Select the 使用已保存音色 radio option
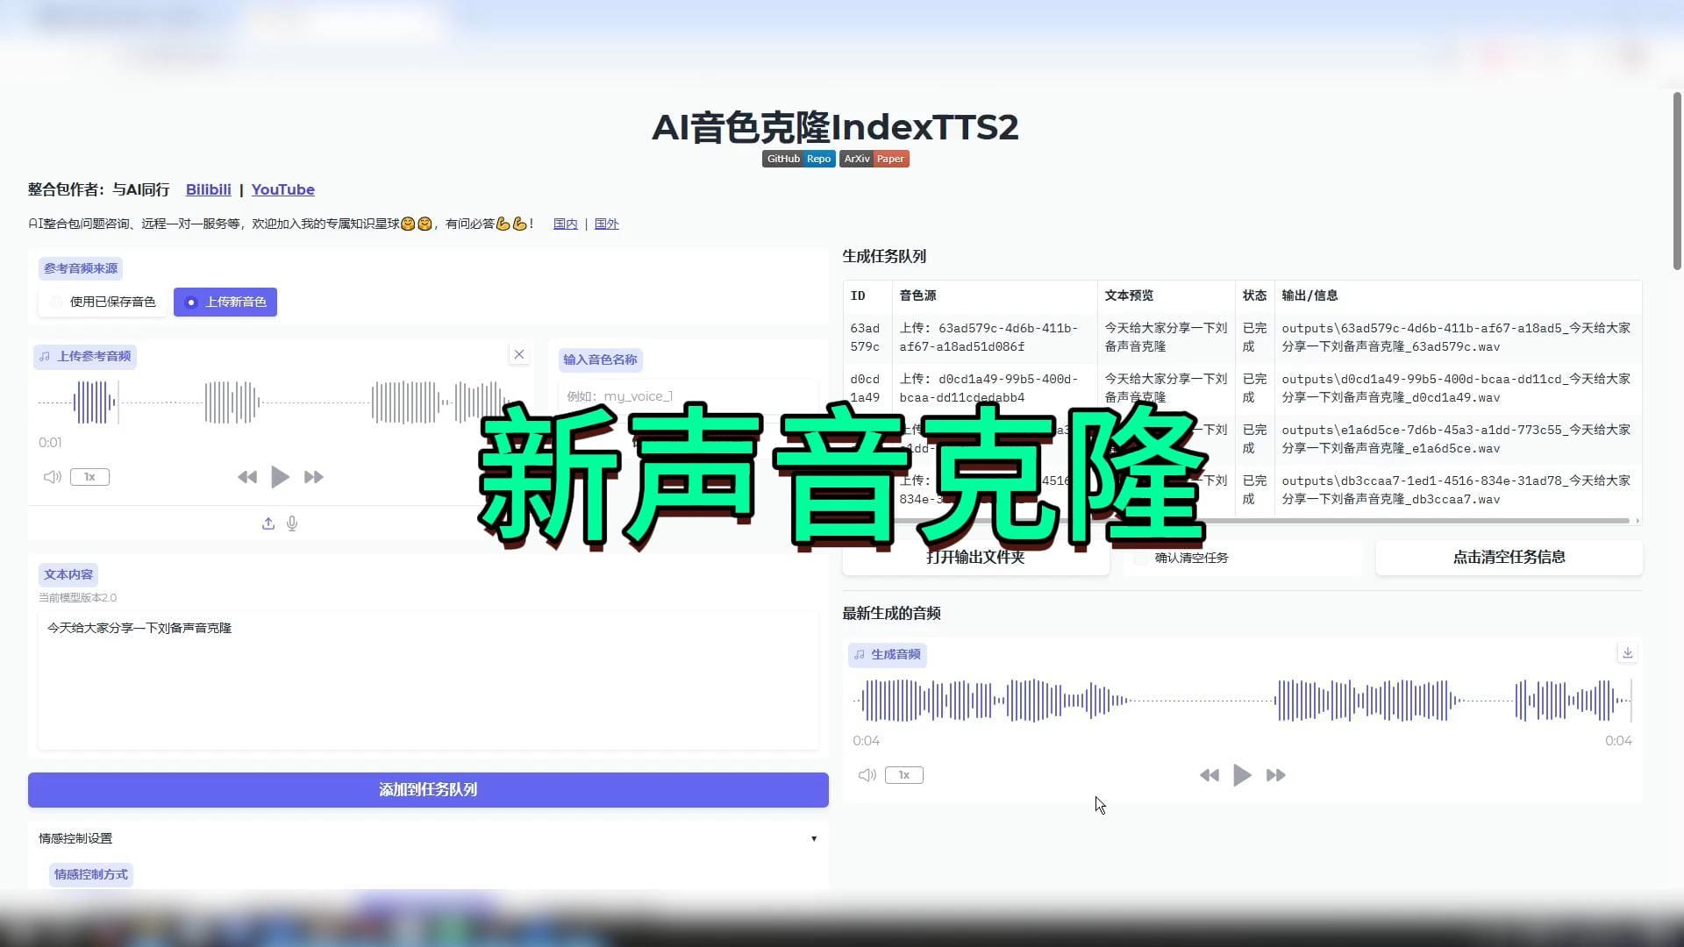This screenshot has height=947, width=1684. point(57,302)
